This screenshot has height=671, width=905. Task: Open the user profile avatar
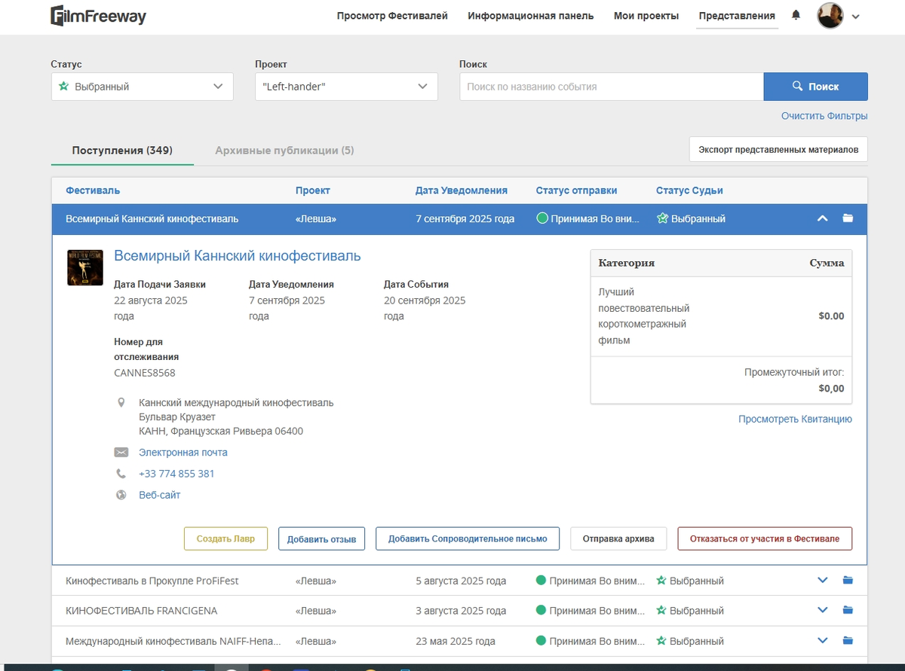point(830,16)
